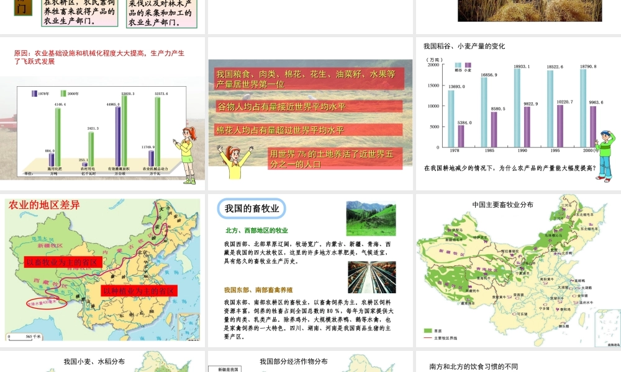
Task: Select the 农业的地区差异 map slide
Action: 102,270
